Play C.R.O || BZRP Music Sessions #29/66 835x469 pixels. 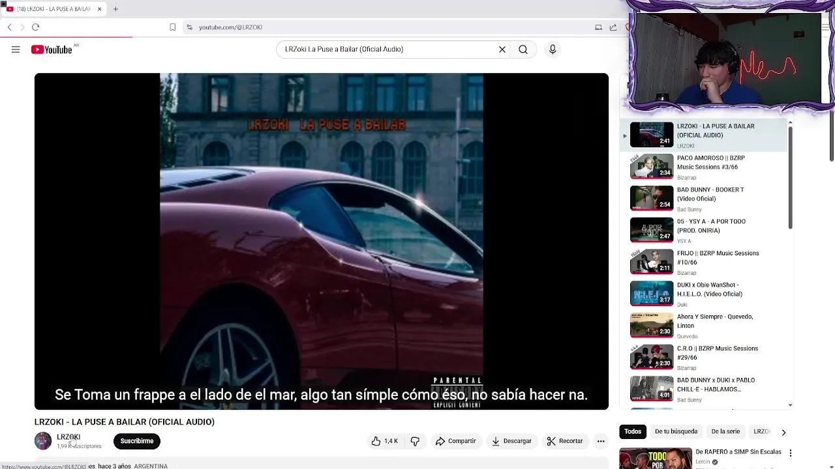point(703,358)
